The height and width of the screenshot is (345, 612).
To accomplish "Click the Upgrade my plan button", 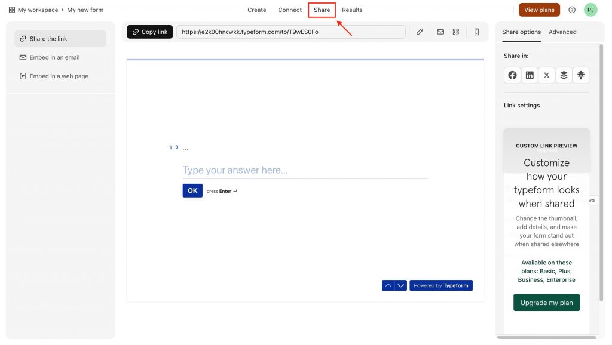I will 546,303.
